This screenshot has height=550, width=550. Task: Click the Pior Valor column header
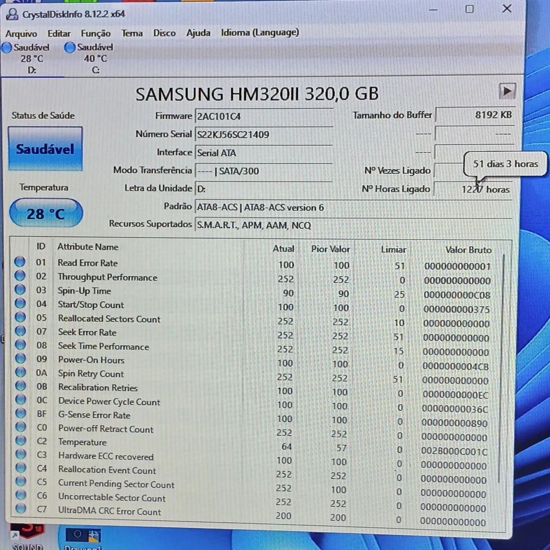(x=330, y=249)
